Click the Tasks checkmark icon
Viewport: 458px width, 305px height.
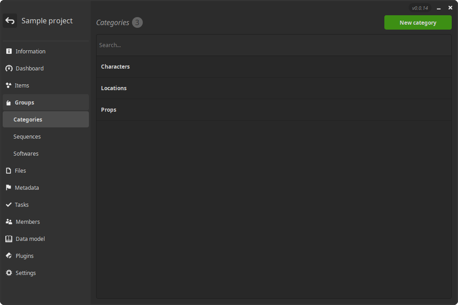(x=9, y=205)
